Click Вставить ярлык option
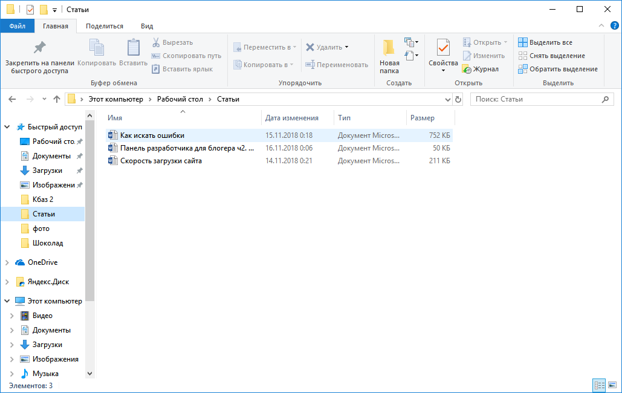 point(183,69)
